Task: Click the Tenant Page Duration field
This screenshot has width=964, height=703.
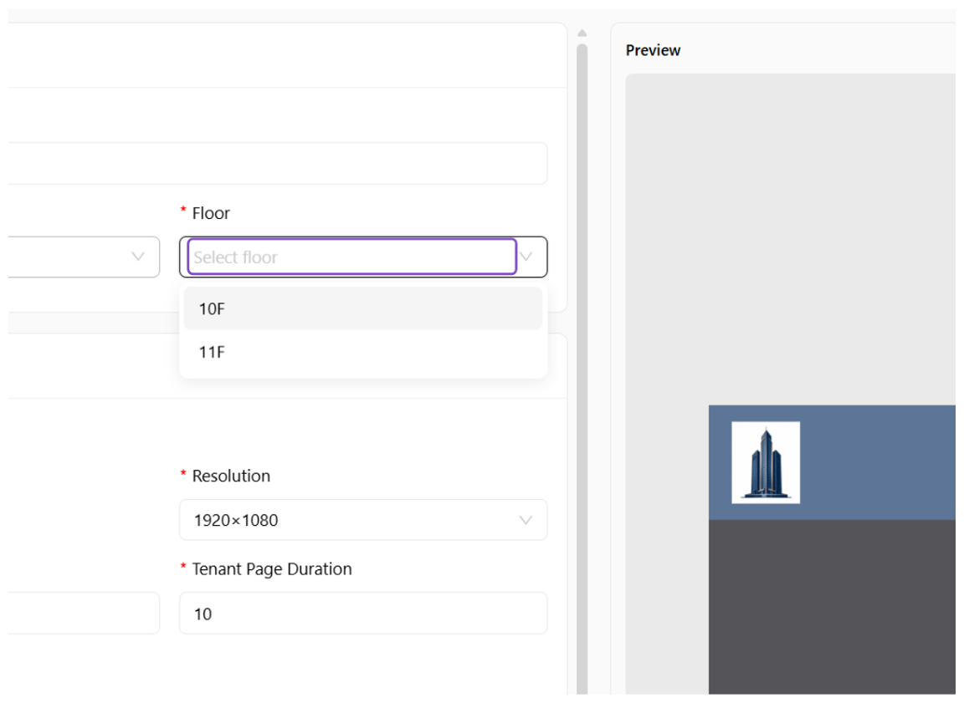Action: pos(362,614)
